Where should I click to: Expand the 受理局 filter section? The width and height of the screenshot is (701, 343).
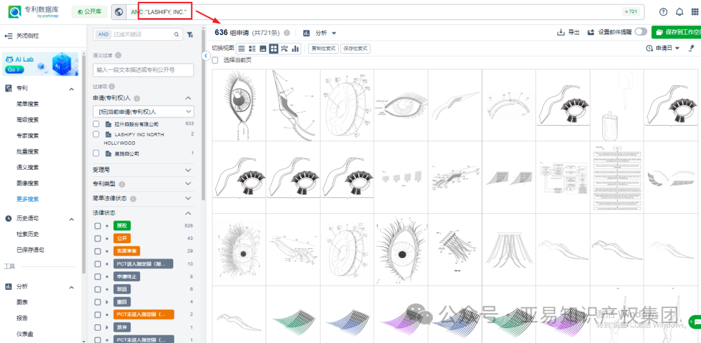tap(188, 170)
